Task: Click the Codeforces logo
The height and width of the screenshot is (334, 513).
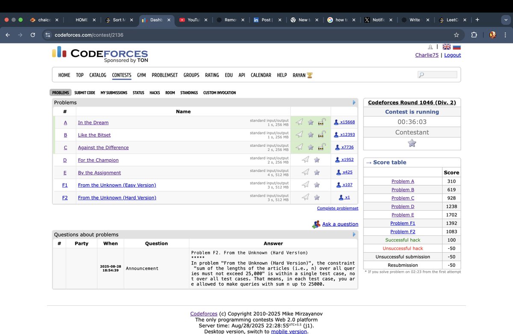Action: click(100, 55)
